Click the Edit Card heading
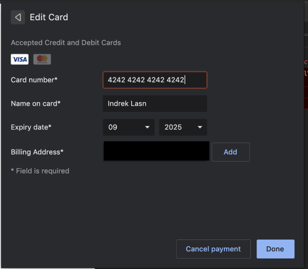Image resolution: width=308 pixels, height=269 pixels. pos(49,17)
